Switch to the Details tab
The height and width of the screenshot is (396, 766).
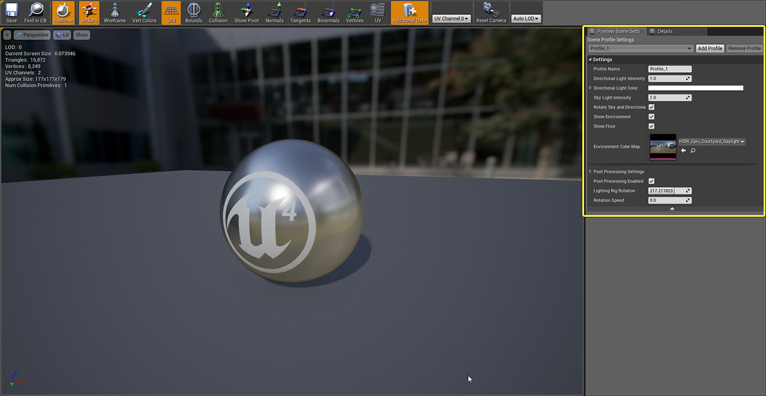point(664,31)
